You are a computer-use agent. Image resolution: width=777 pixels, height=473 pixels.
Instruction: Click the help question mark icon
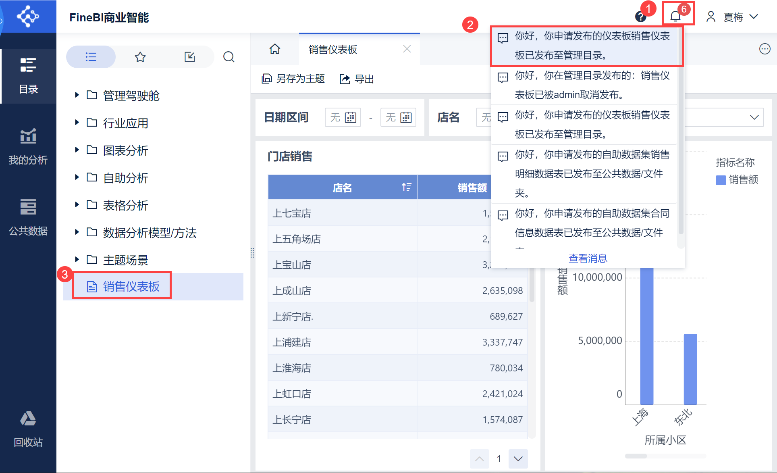[640, 17]
